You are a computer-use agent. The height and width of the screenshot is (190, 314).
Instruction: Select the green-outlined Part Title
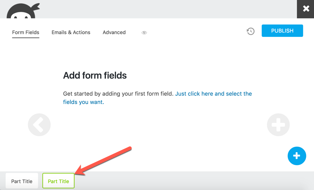pos(58,181)
